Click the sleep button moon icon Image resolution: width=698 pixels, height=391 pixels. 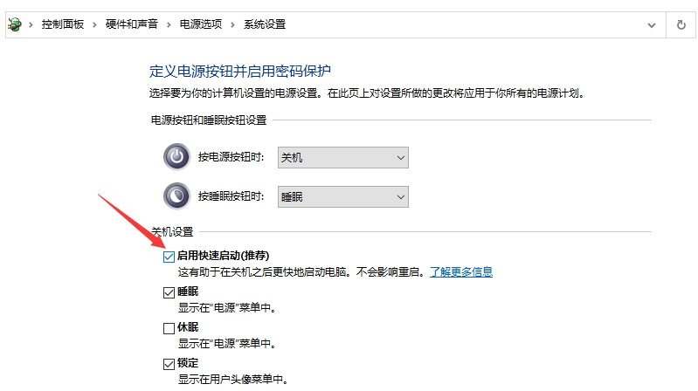pos(176,196)
